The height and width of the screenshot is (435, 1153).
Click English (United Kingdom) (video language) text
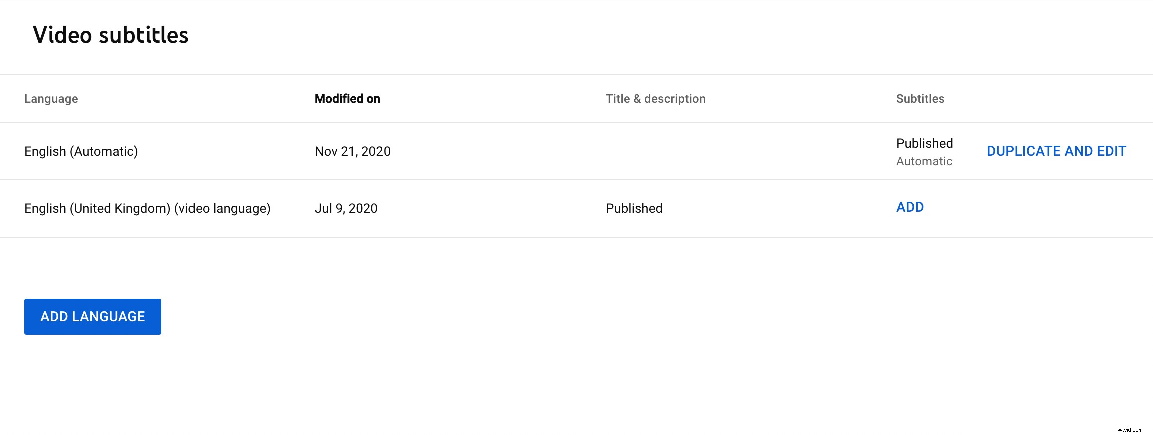[x=147, y=208]
